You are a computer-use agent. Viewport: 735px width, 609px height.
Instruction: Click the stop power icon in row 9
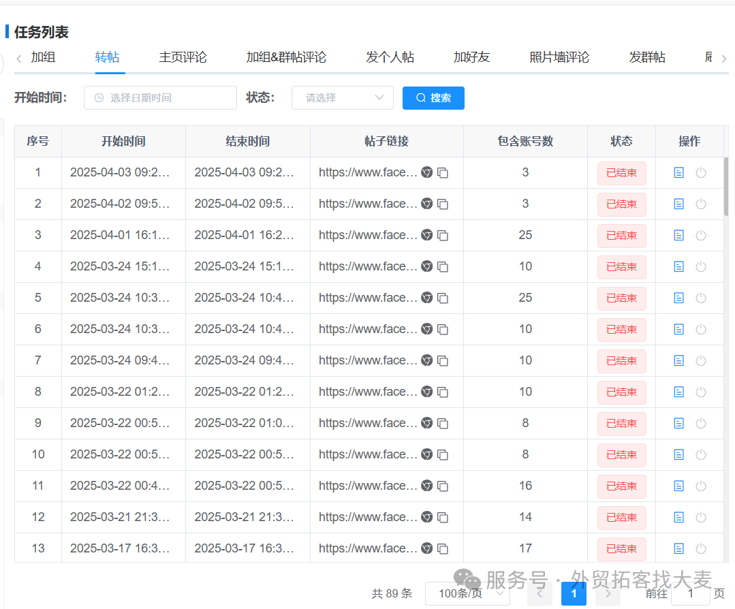(x=701, y=423)
